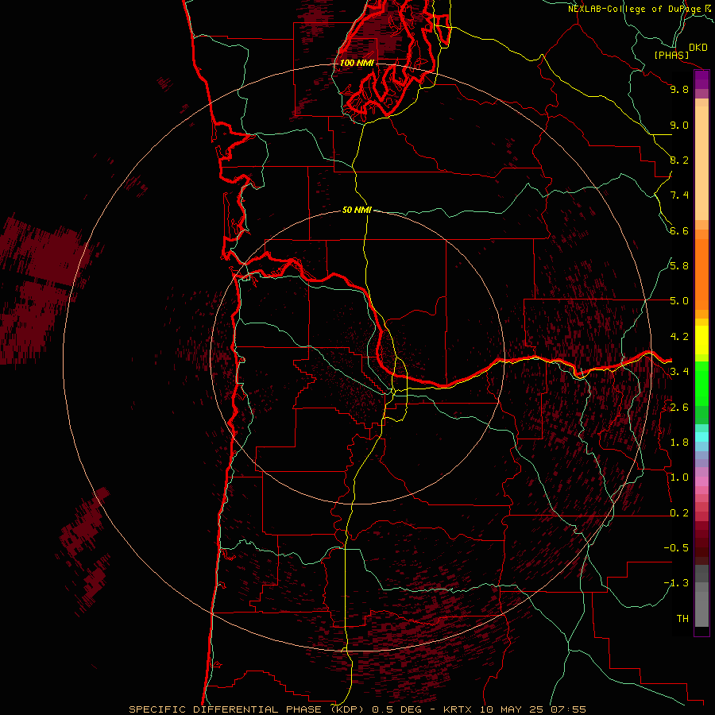Click the 9.8 value on color scale
This screenshot has height=715, width=715.
[679, 89]
